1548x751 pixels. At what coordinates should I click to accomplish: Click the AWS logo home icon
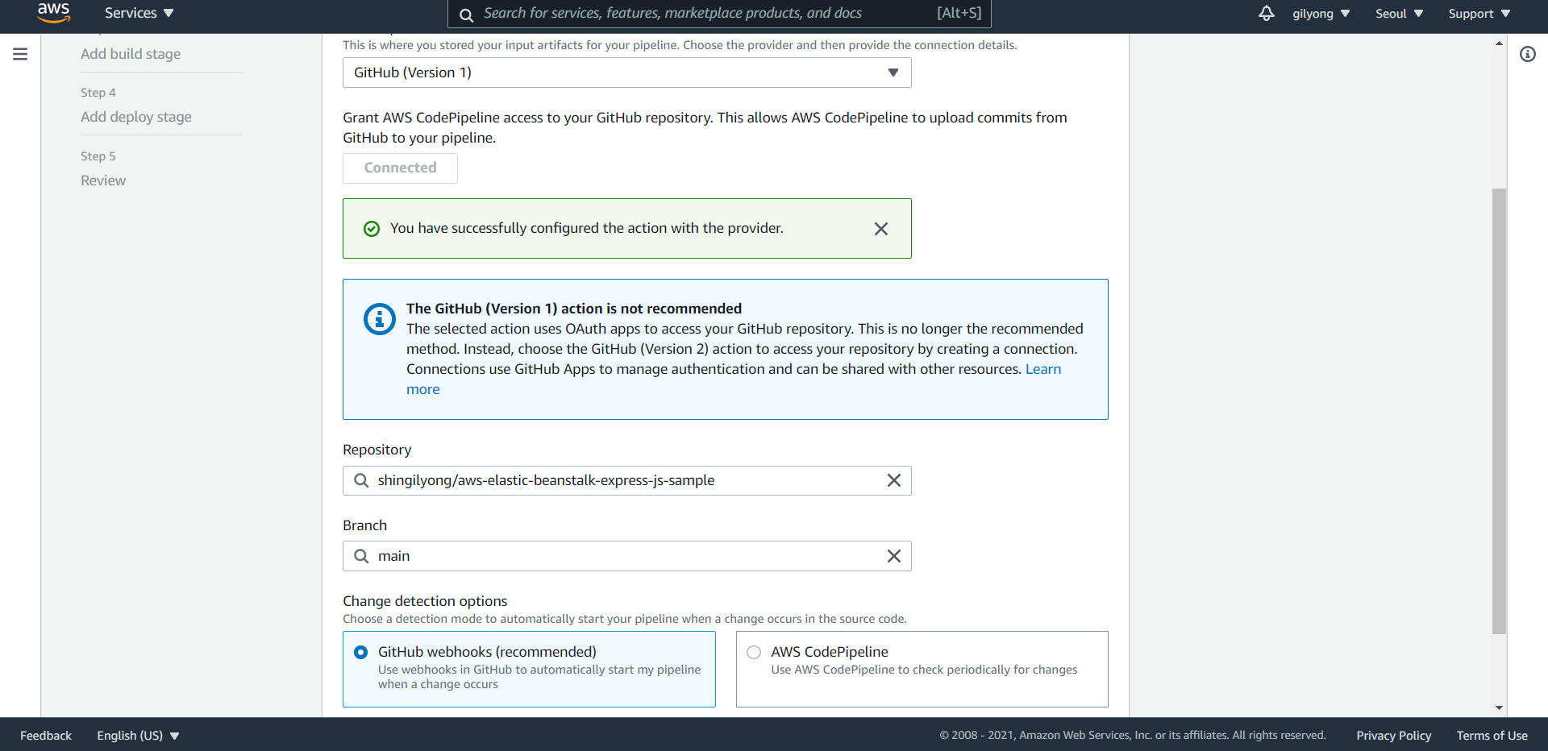pos(53,13)
